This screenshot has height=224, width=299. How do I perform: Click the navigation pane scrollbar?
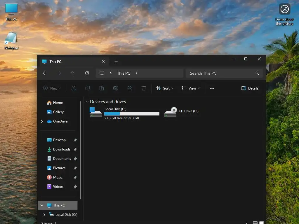80,150
